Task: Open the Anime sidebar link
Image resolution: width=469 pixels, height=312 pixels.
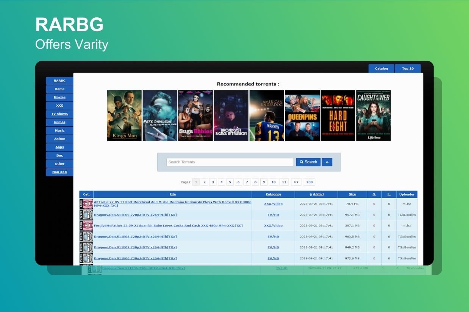Action: [x=59, y=139]
